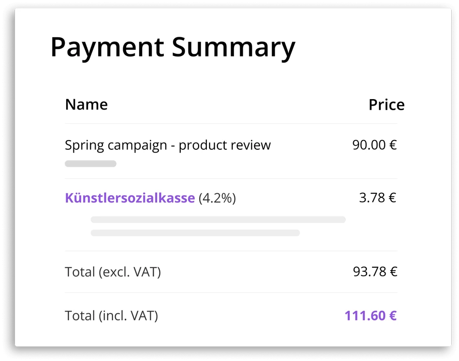Click the Total (incl. VAT) label
Screen dimensions: 459x361
coord(111,316)
